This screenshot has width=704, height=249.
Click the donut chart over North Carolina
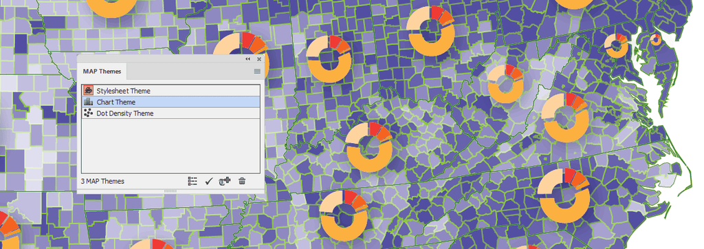pyautogui.click(x=564, y=195)
